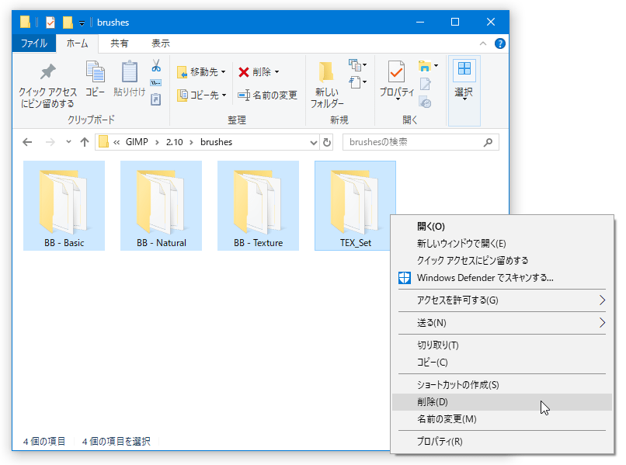Click the status text 4 個の項目を選択

(117, 442)
